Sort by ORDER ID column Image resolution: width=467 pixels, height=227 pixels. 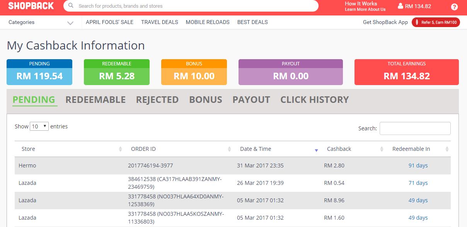click(x=179, y=149)
